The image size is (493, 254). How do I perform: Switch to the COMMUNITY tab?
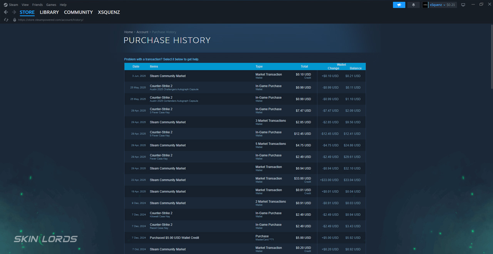coord(78,12)
